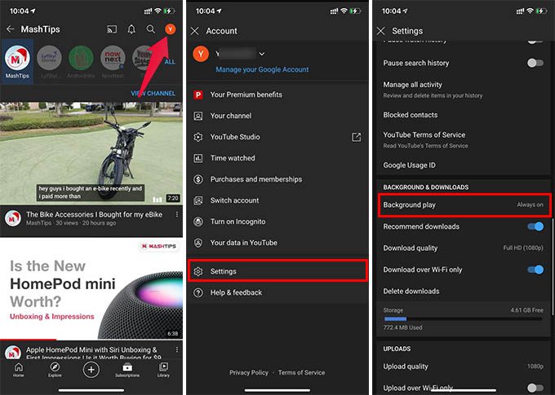
Task: Open Time watched
Action: 277,158
